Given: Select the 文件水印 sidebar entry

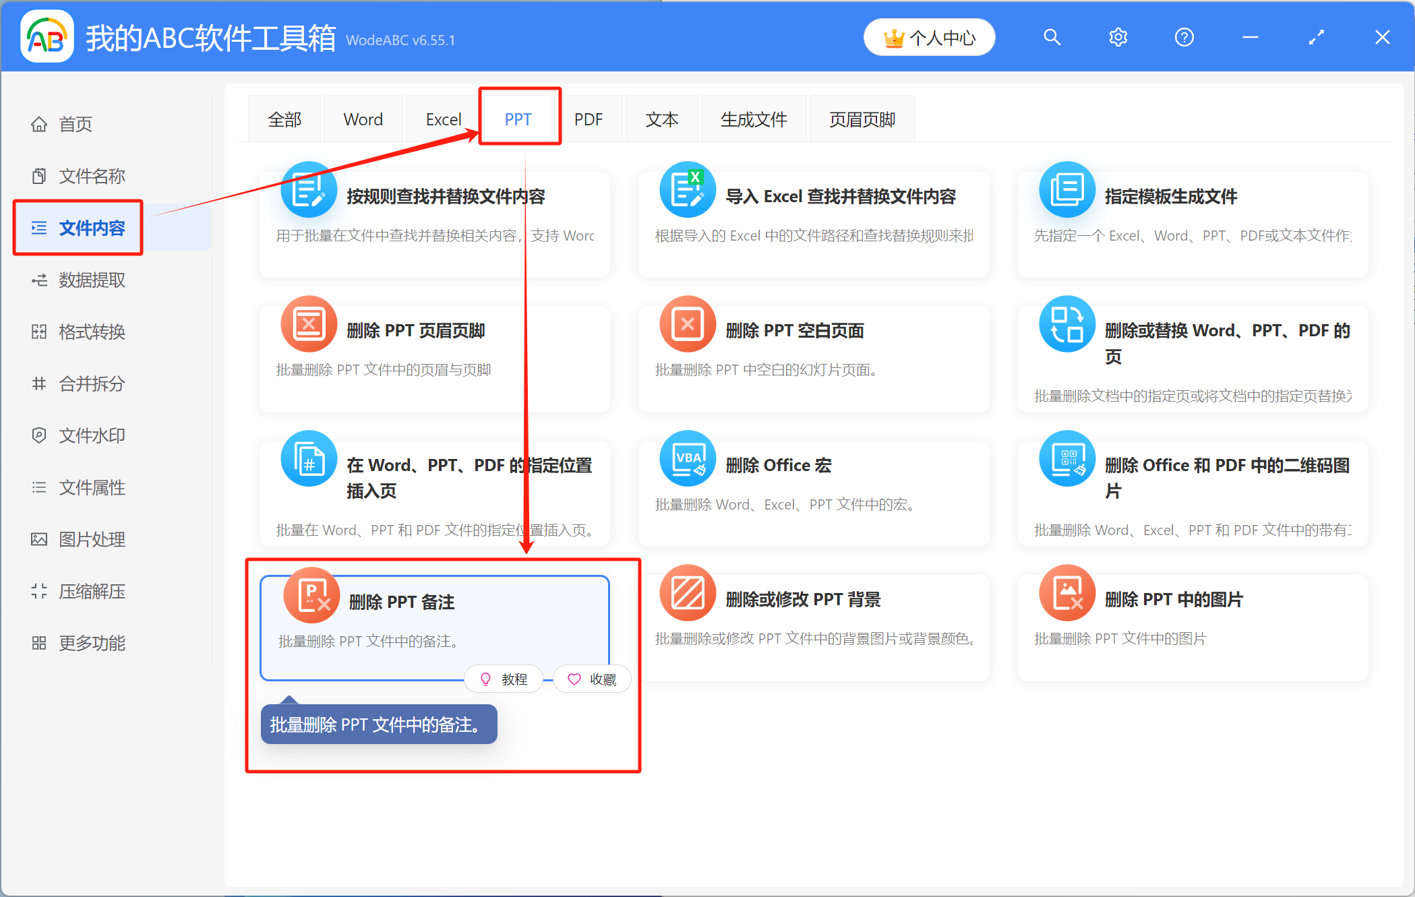Looking at the screenshot, I should pyautogui.click(x=92, y=435).
